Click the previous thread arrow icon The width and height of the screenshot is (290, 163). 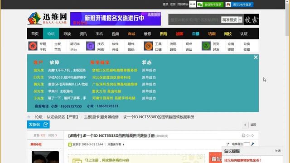(x=248, y=135)
